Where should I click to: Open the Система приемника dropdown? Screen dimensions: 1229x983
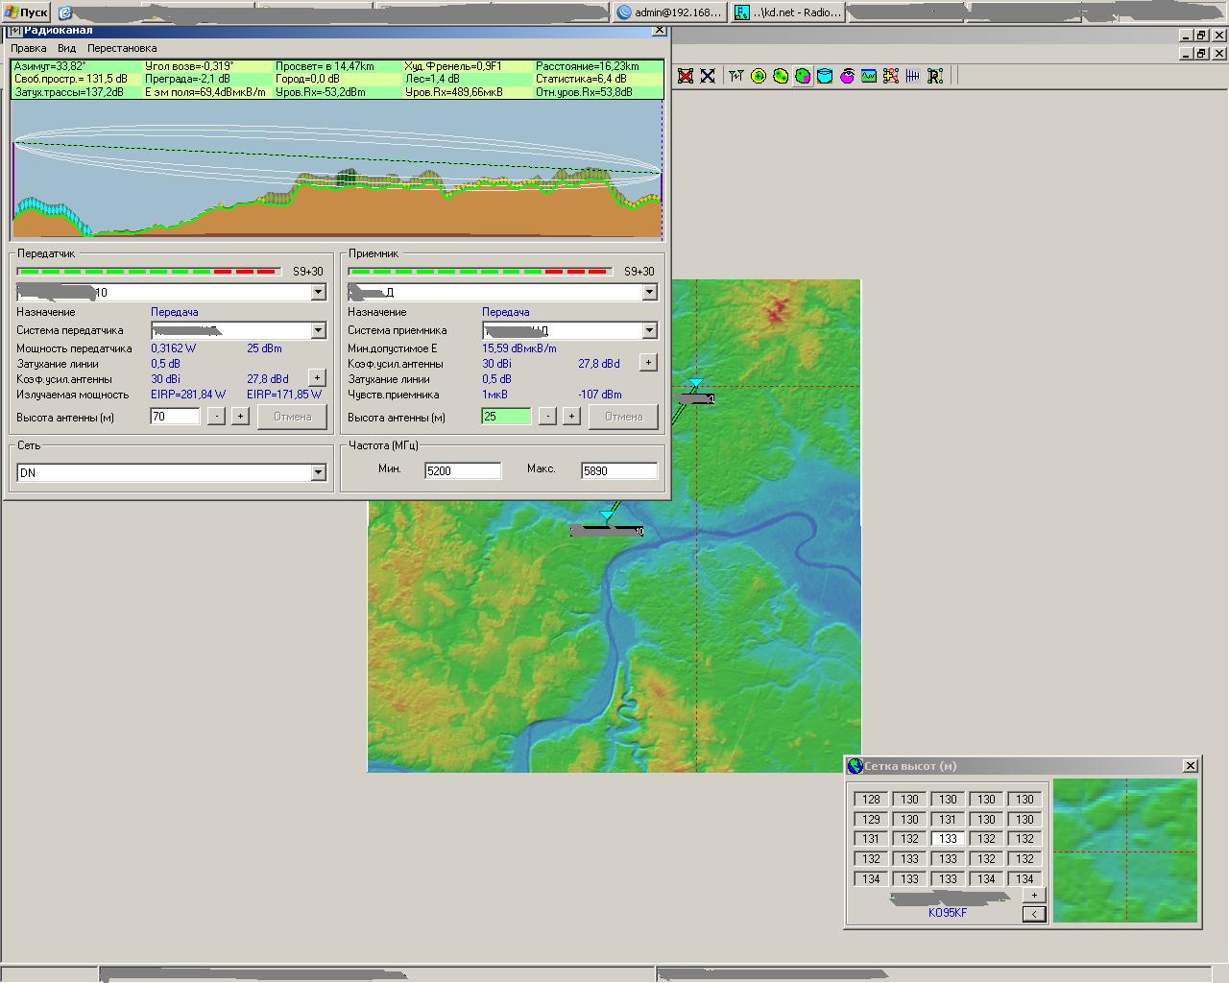649,330
